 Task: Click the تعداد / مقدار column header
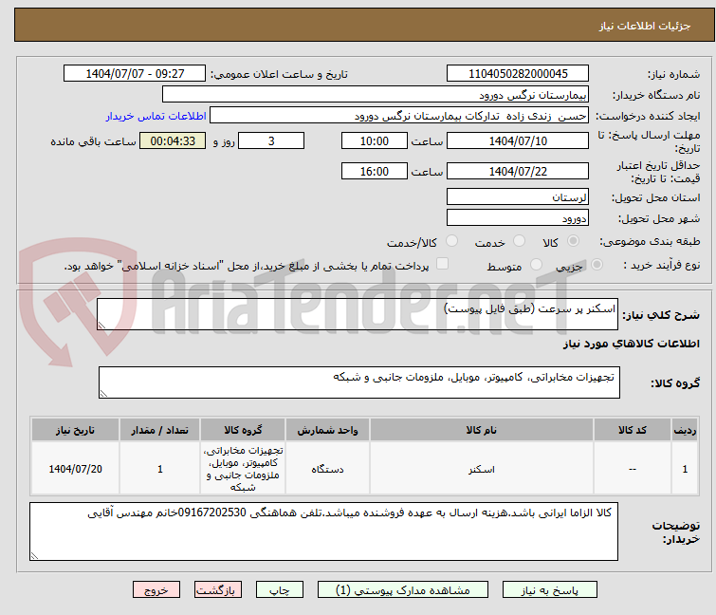[x=160, y=430]
